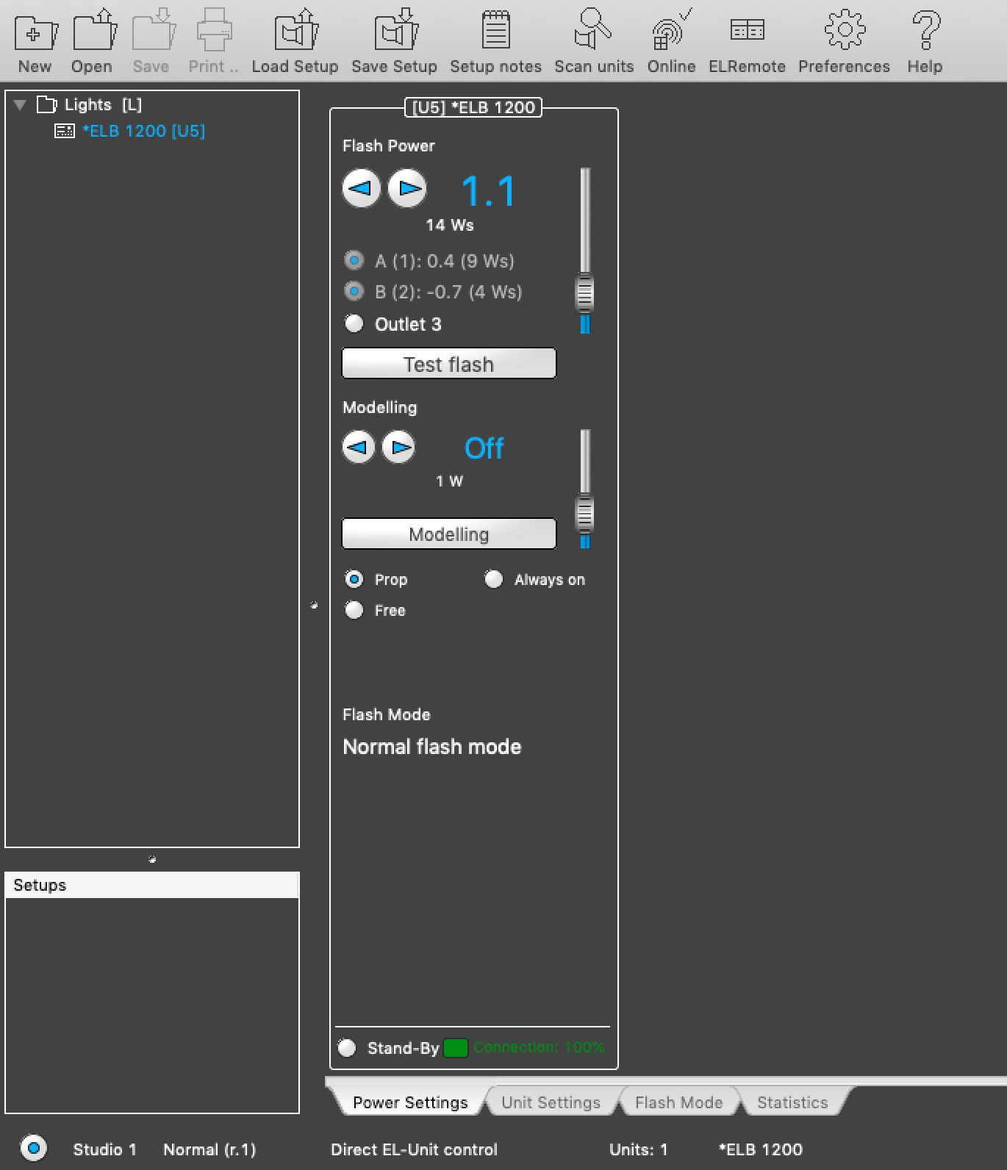Click the Save Setup icon

coord(396,31)
